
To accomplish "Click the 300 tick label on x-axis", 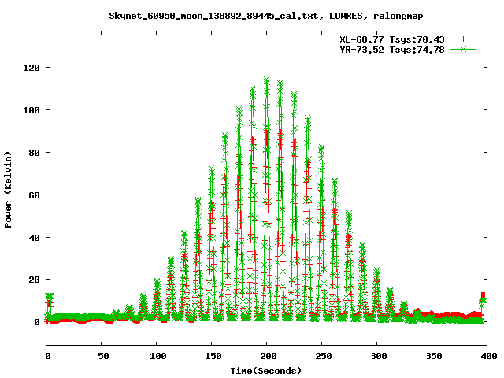I will 376,357.
